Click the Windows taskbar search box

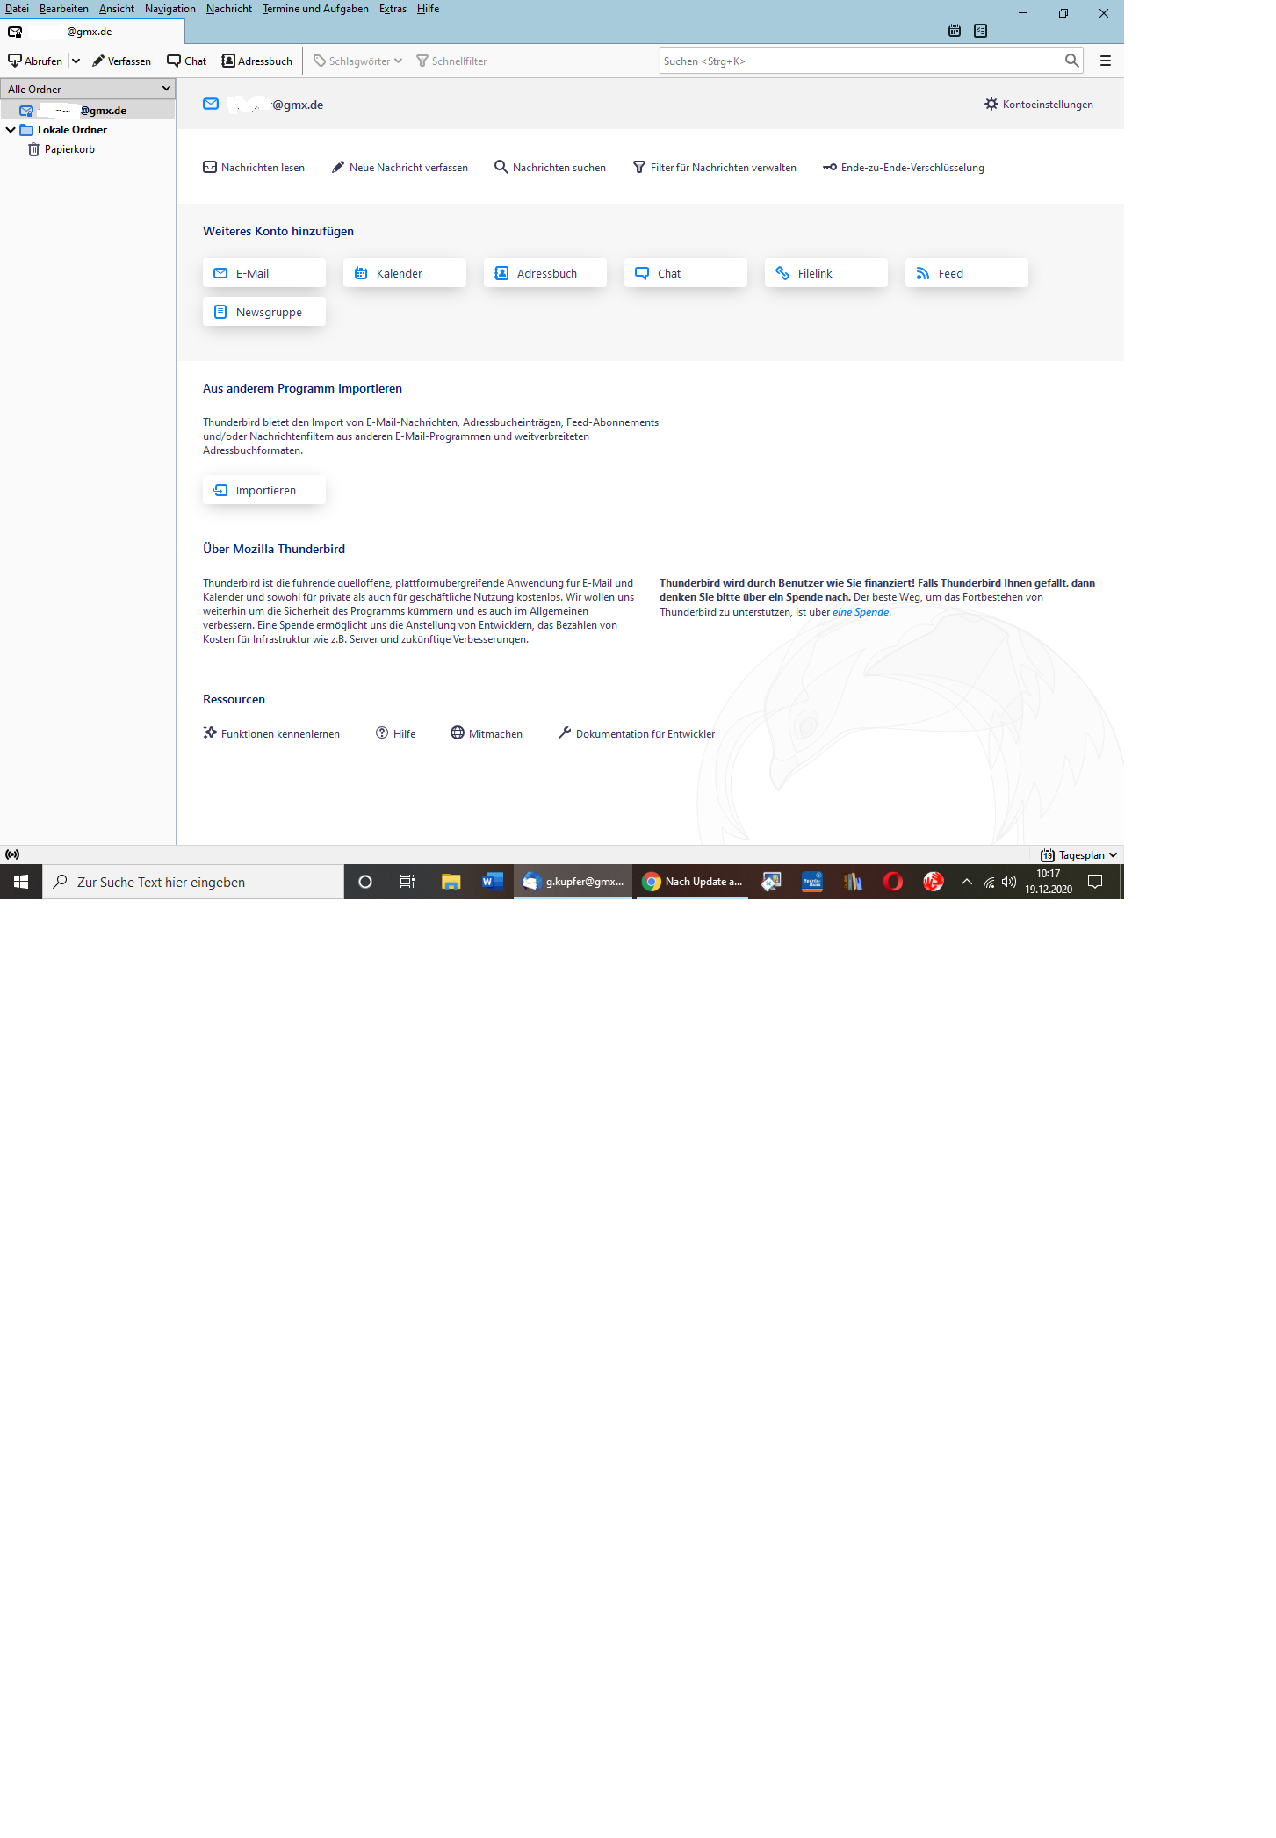coord(193,882)
